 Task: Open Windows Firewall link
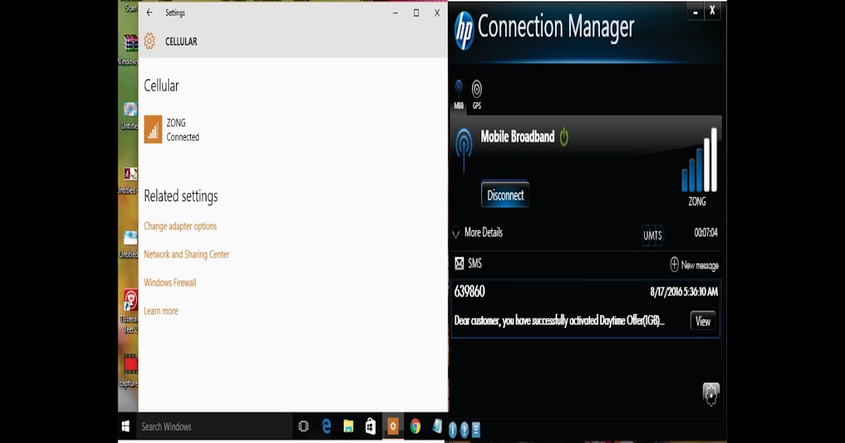click(170, 283)
